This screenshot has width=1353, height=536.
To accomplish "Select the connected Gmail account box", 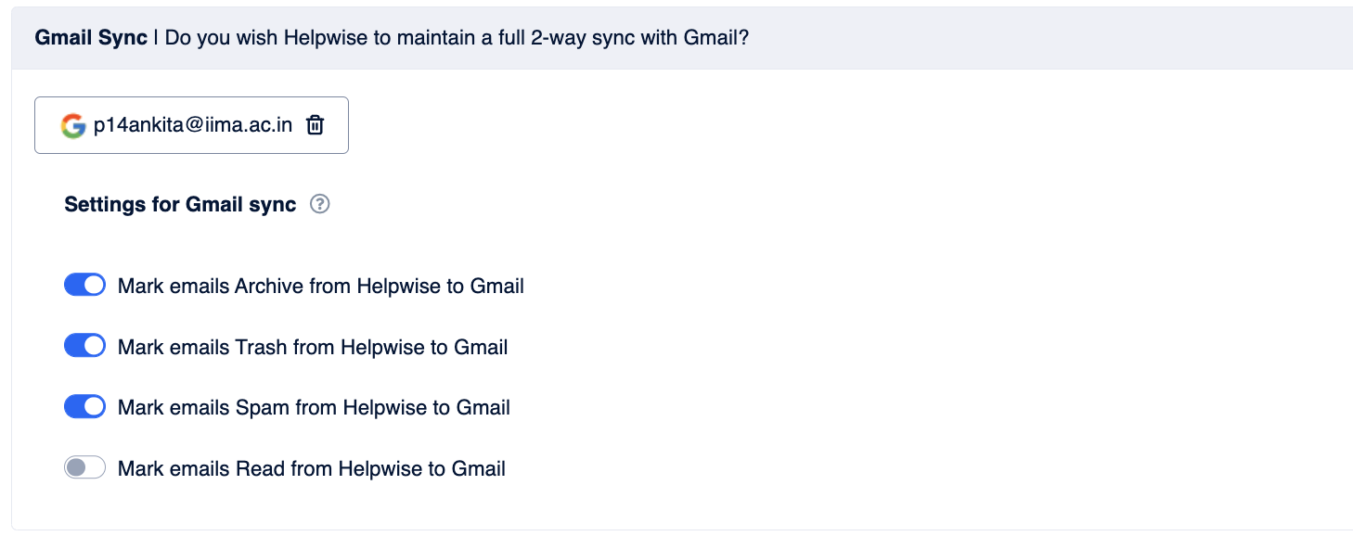I will (191, 125).
